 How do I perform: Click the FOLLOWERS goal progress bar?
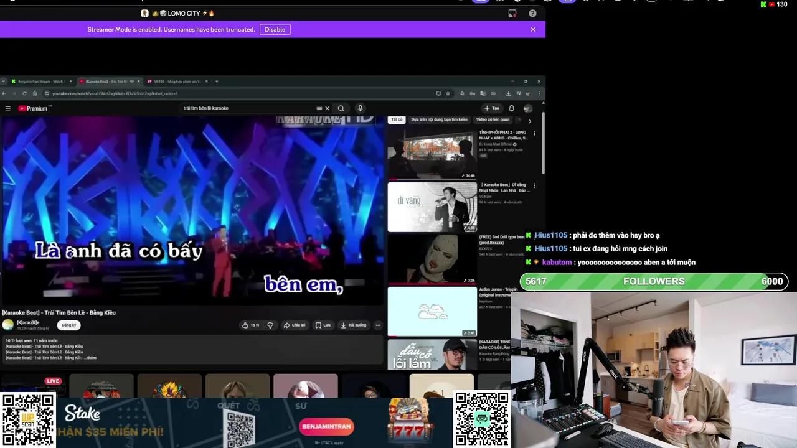(x=654, y=281)
